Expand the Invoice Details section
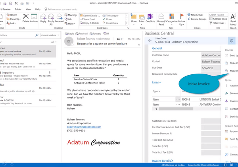The image size is (238, 167). tap(162, 161)
